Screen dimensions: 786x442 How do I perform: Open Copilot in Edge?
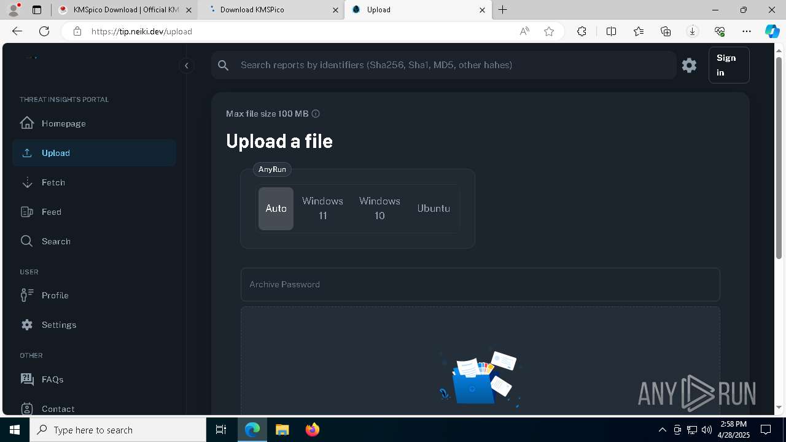click(x=772, y=31)
